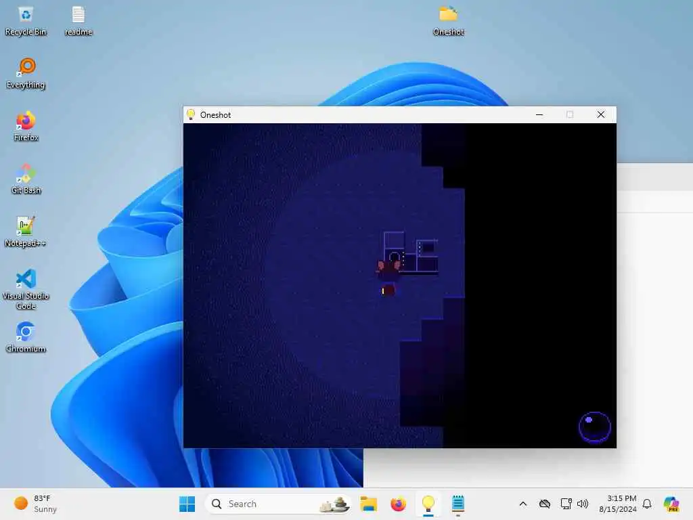Click the Oneshot lightbulb title bar icon
Screen dimensions: 693x520
pyautogui.click(x=191, y=114)
